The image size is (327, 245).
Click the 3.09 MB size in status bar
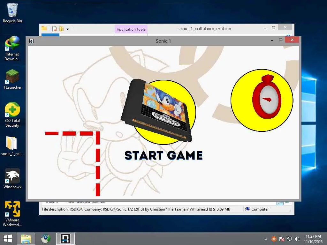(223, 209)
